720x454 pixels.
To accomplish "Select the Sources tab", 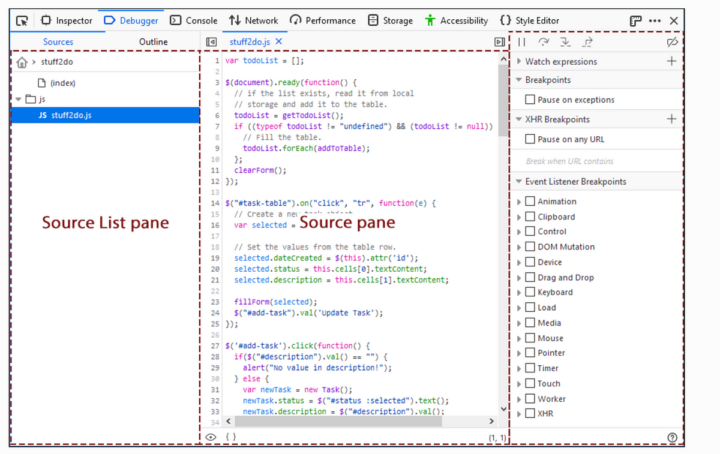I will click(x=58, y=41).
